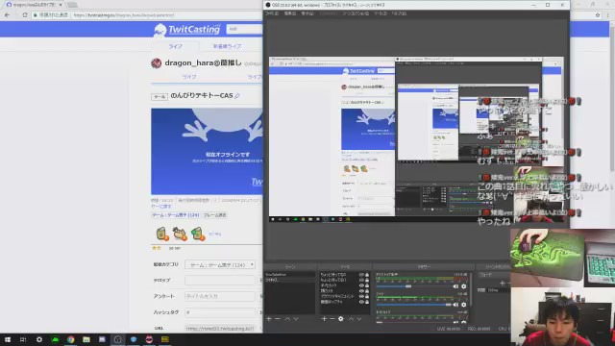
Task: Toggle eye visibility of first source
Action: pyautogui.click(x=361, y=275)
